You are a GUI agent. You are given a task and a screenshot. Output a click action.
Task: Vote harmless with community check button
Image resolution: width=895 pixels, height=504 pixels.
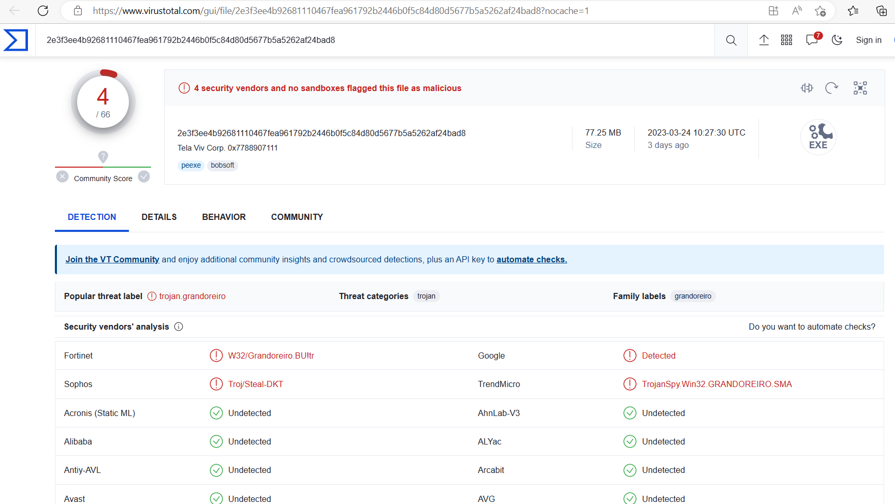point(144,177)
